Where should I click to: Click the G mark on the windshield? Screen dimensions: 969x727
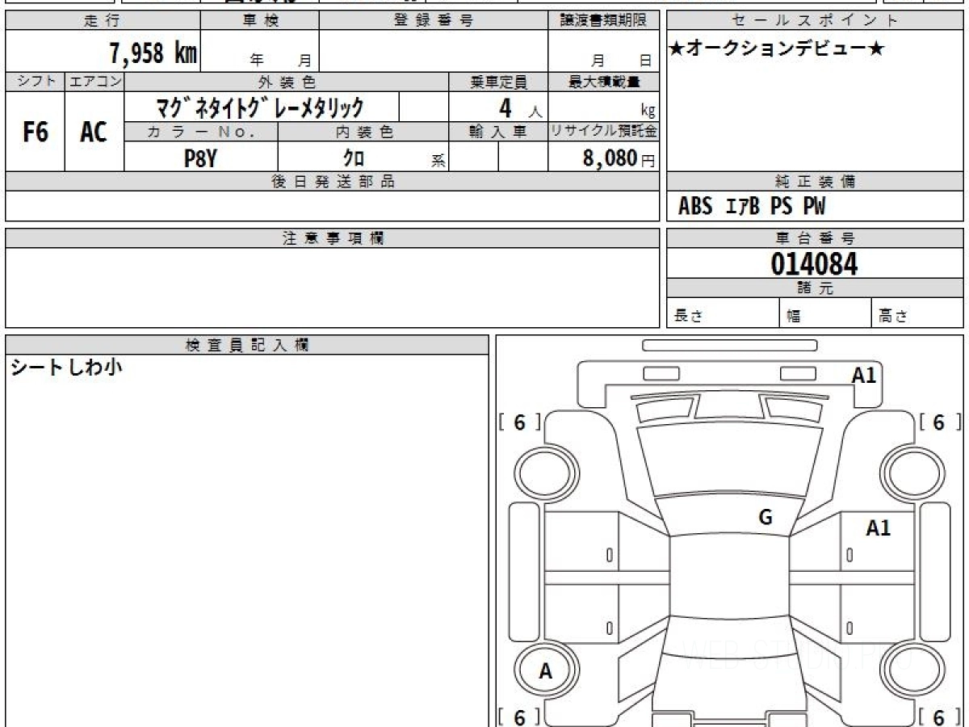tap(765, 518)
